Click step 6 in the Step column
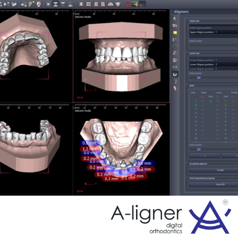Image resolution: width=238 pixels, height=238 pixels. (x=196, y=121)
